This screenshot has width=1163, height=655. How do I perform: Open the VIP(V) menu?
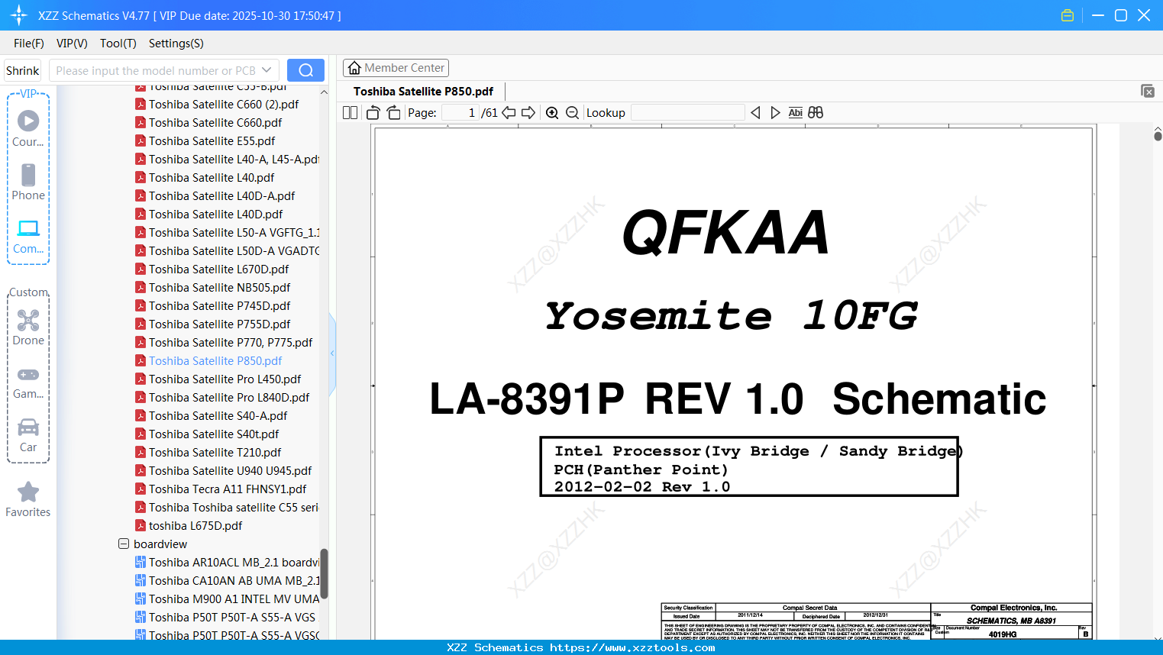(72, 44)
